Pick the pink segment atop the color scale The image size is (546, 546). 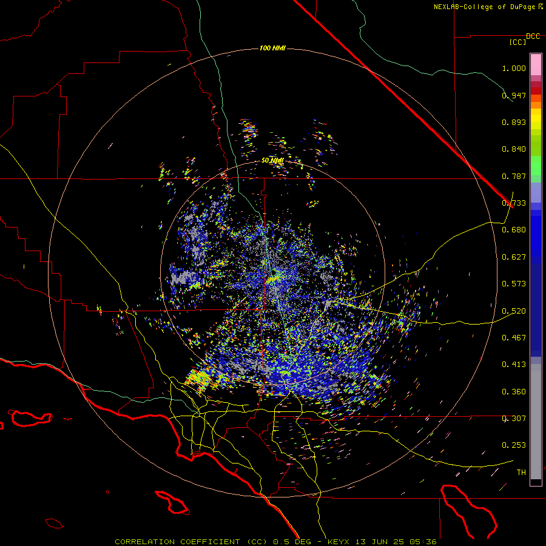pyautogui.click(x=536, y=65)
